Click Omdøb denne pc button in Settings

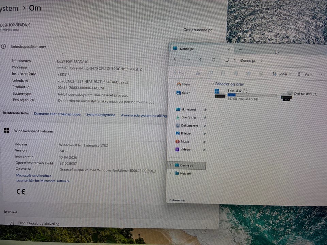(x=198, y=30)
